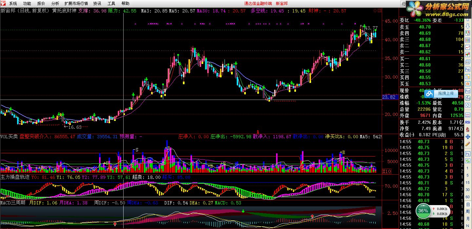Viewport: 472px width, 229px height.
Task: Open the 扩展市场行情 menu
Action: [76, 4]
